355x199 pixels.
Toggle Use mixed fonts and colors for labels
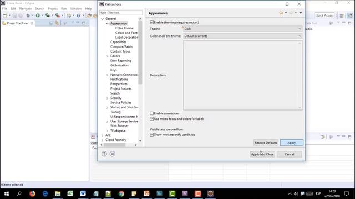(x=151, y=119)
